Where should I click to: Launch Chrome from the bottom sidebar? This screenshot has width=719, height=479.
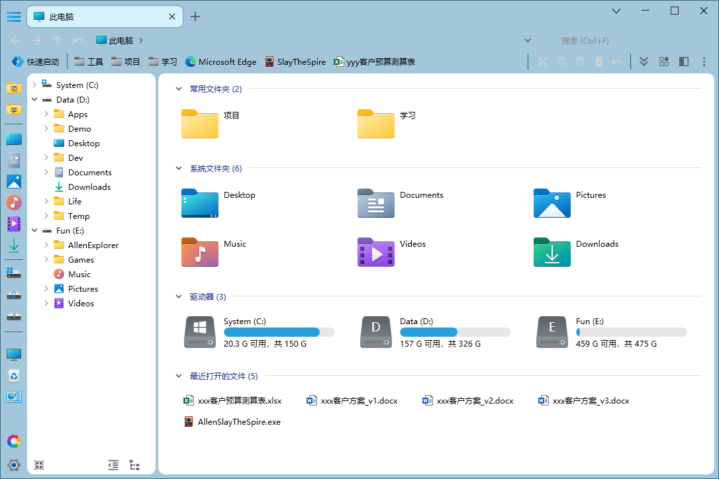tap(14, 441)
